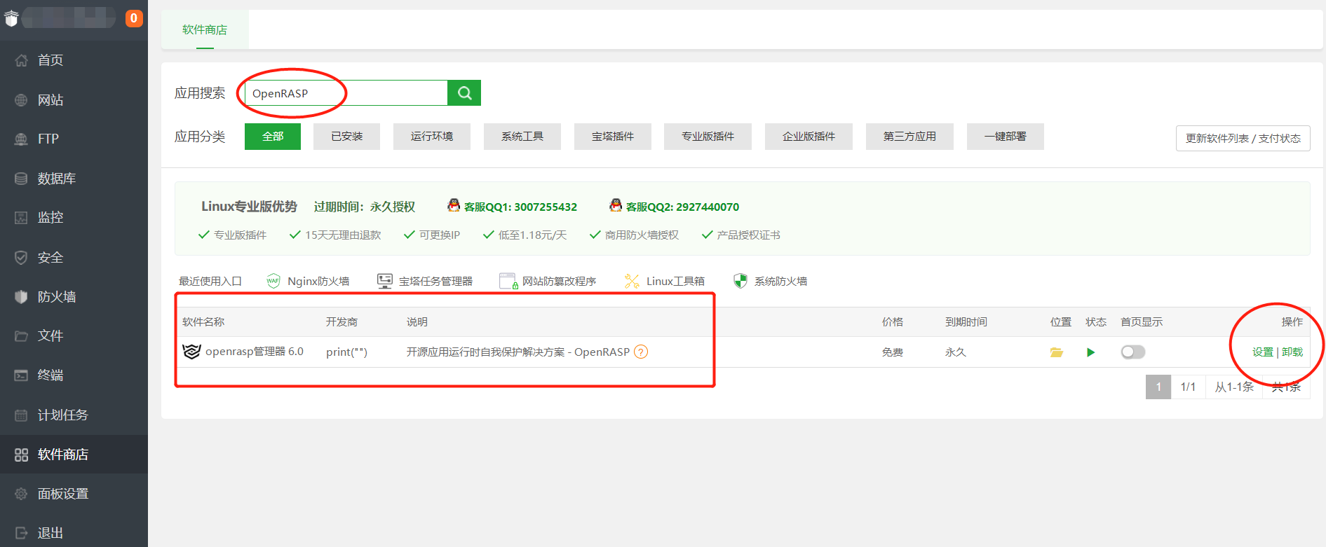The height and width of the screenshot is (547, 1326).
Task: Click the 宝塔任务管理器 monitor icon
Action: pyautogui.click(x=384, y=281)
